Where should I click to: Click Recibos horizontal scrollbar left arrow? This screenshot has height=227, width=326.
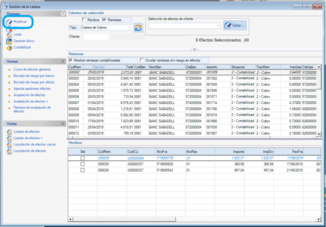tap(70, 219)
